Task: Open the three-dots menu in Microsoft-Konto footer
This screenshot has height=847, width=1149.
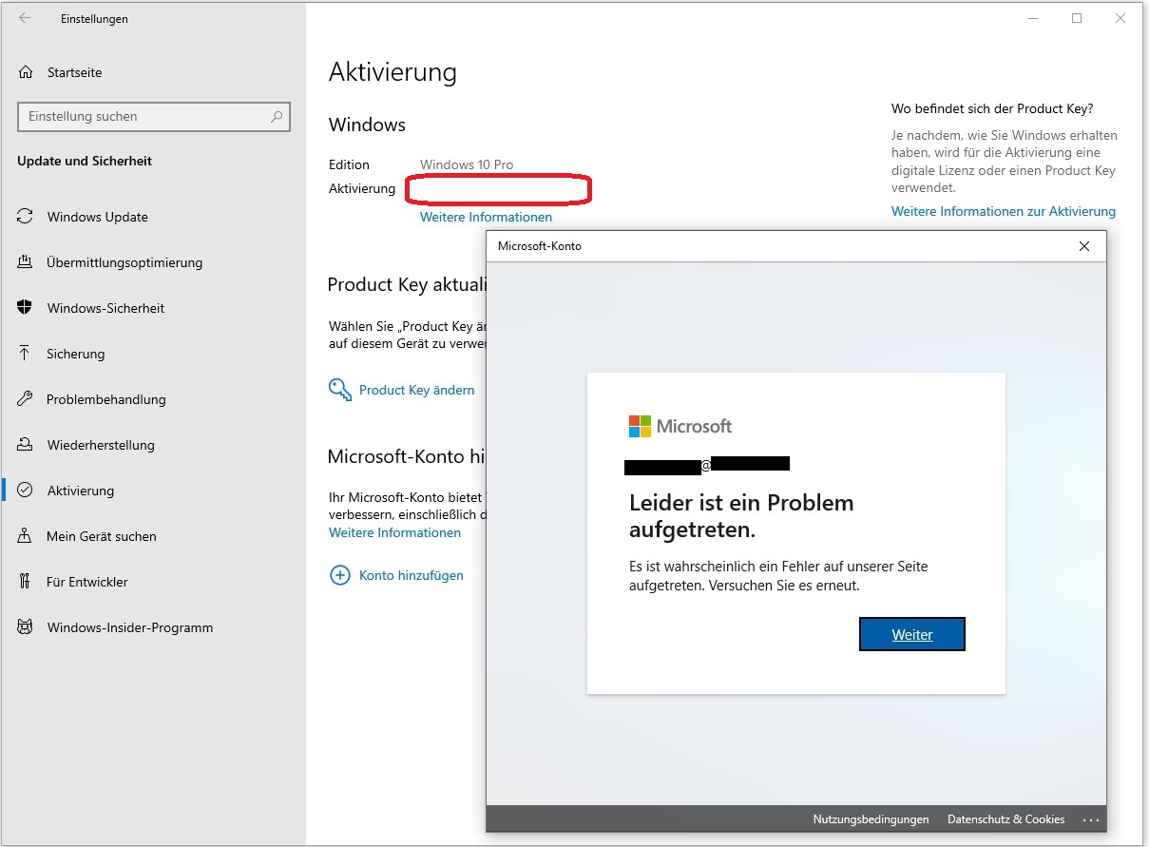Action: click(x=1090, y=819)
